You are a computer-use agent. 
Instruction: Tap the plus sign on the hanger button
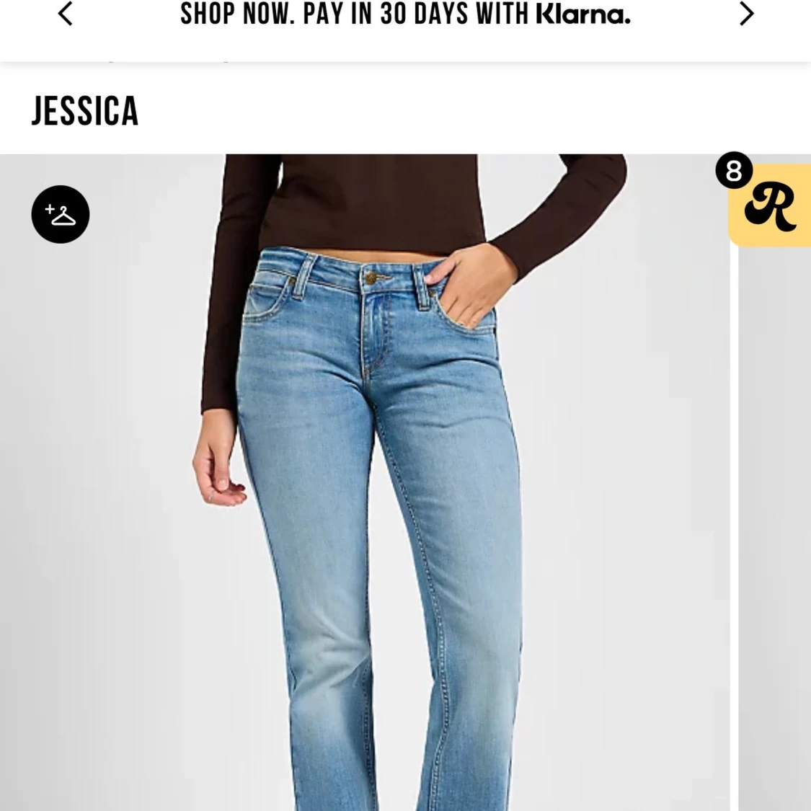click(50, 210)
